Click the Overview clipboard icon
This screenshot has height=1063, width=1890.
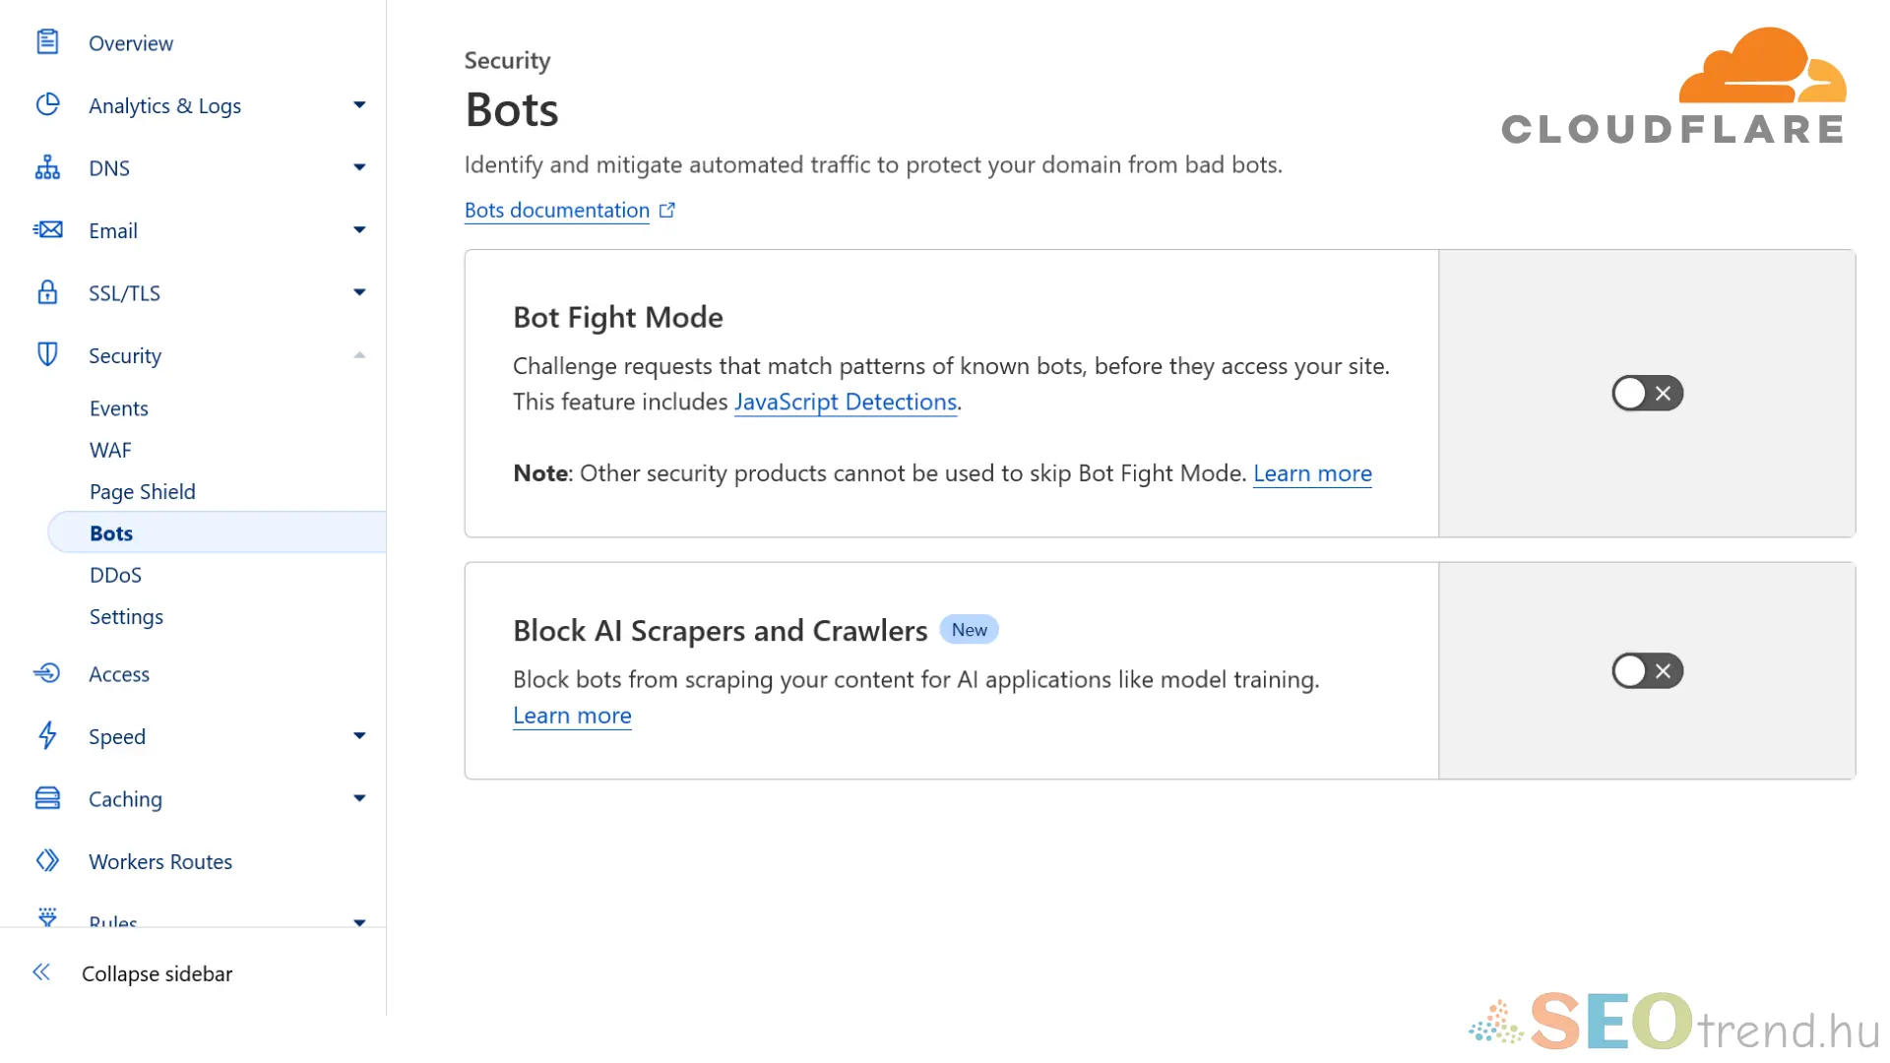(47, 42)
